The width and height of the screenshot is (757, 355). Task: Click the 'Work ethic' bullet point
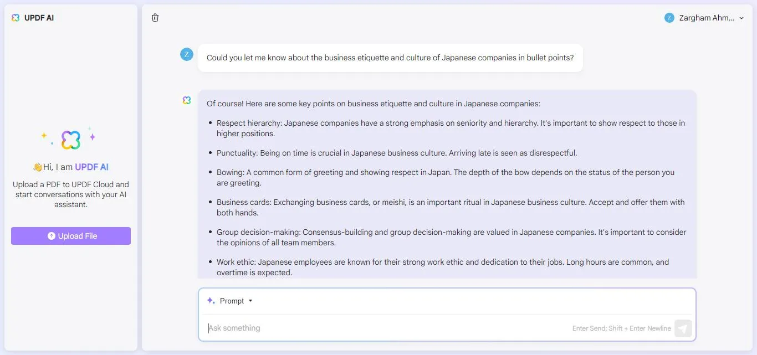[x=443, y=267]
